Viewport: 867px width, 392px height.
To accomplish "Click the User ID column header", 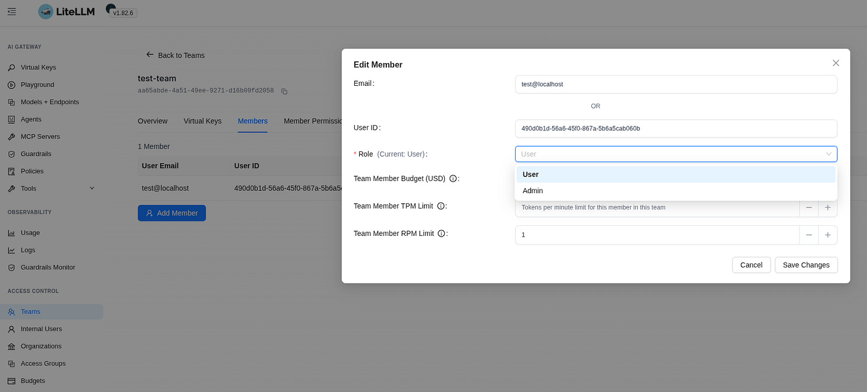I will click(x=247, y=166).
